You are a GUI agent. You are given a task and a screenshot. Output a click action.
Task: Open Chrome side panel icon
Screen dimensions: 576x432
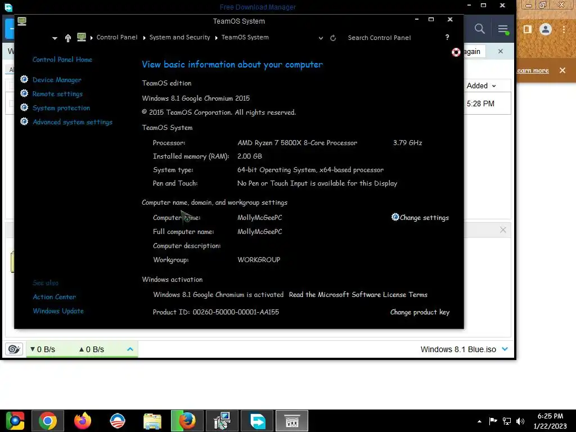(x=528, y=29)
